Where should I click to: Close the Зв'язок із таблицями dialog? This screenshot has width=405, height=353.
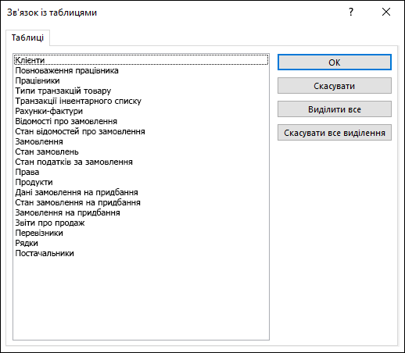pos(386,12)
